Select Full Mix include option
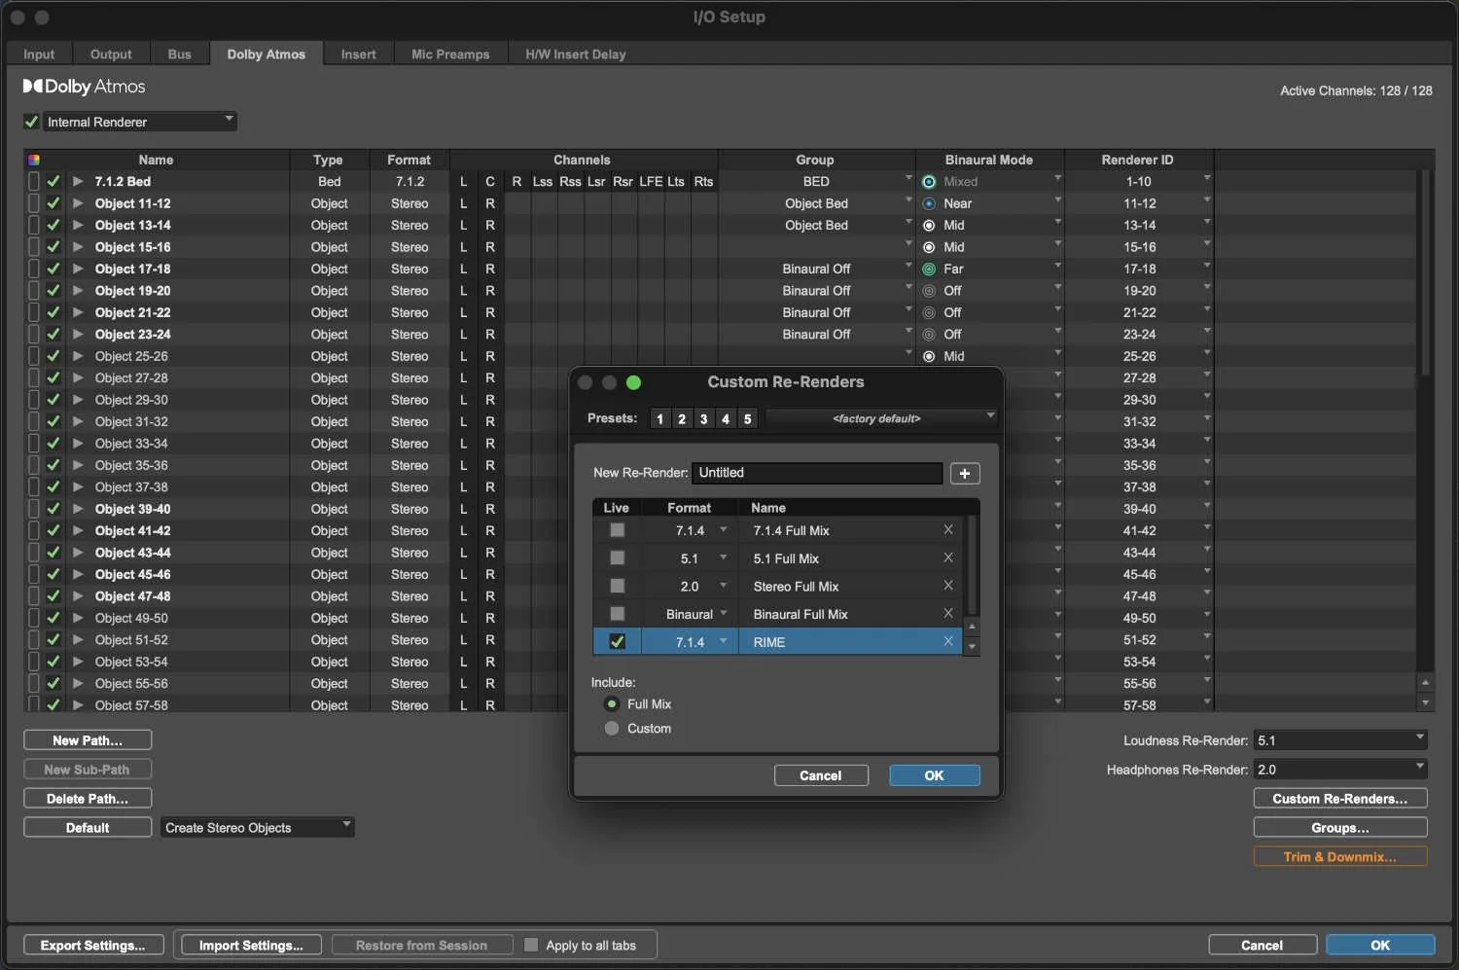The width and height of the screenshot is (1459, 970). click(x=612, y=703)
